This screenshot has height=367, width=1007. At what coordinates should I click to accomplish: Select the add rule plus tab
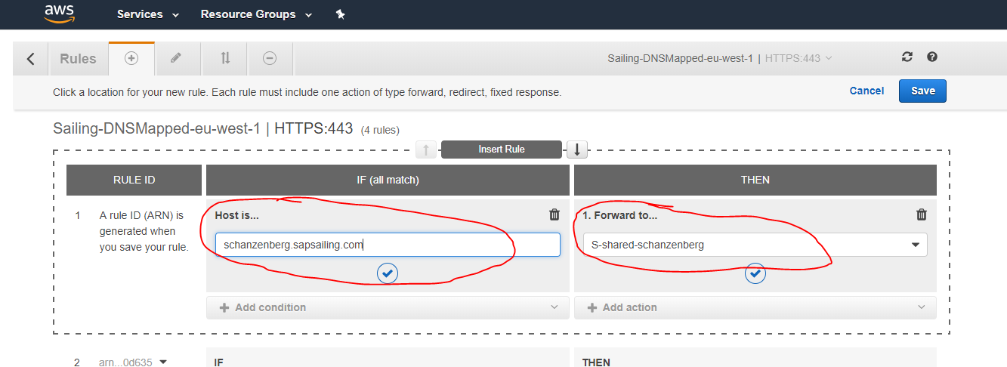(x=131, y=58)
